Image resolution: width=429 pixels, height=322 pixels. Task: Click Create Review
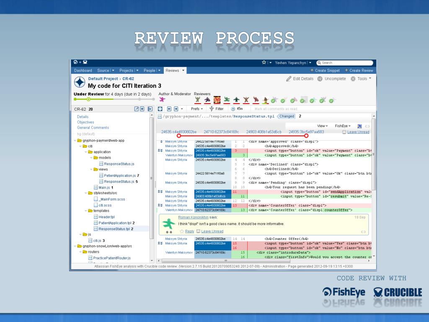[x=359, y=70]
